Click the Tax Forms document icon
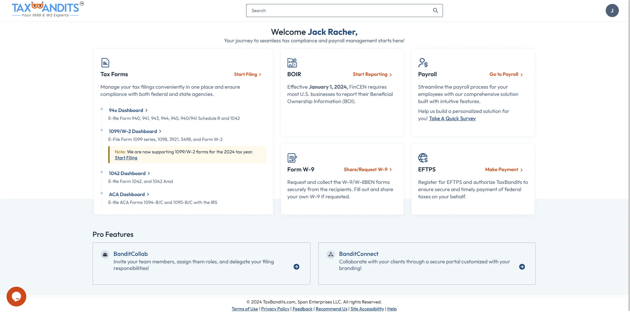The height and width of the screenshot is (313, 630). [x=105, y=62]
